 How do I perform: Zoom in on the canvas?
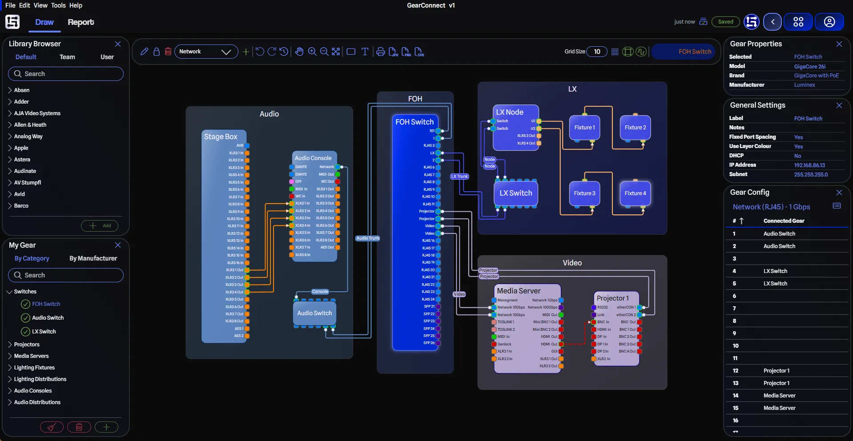click(x=312, y=52)
